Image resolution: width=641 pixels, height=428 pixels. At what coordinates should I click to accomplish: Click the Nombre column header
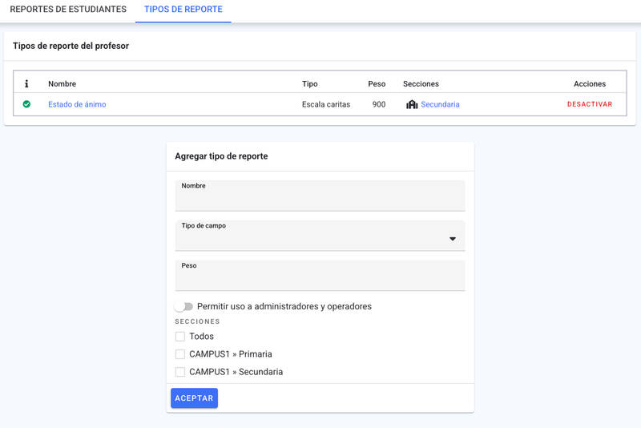pyautogui.click(x=62, y=84)
